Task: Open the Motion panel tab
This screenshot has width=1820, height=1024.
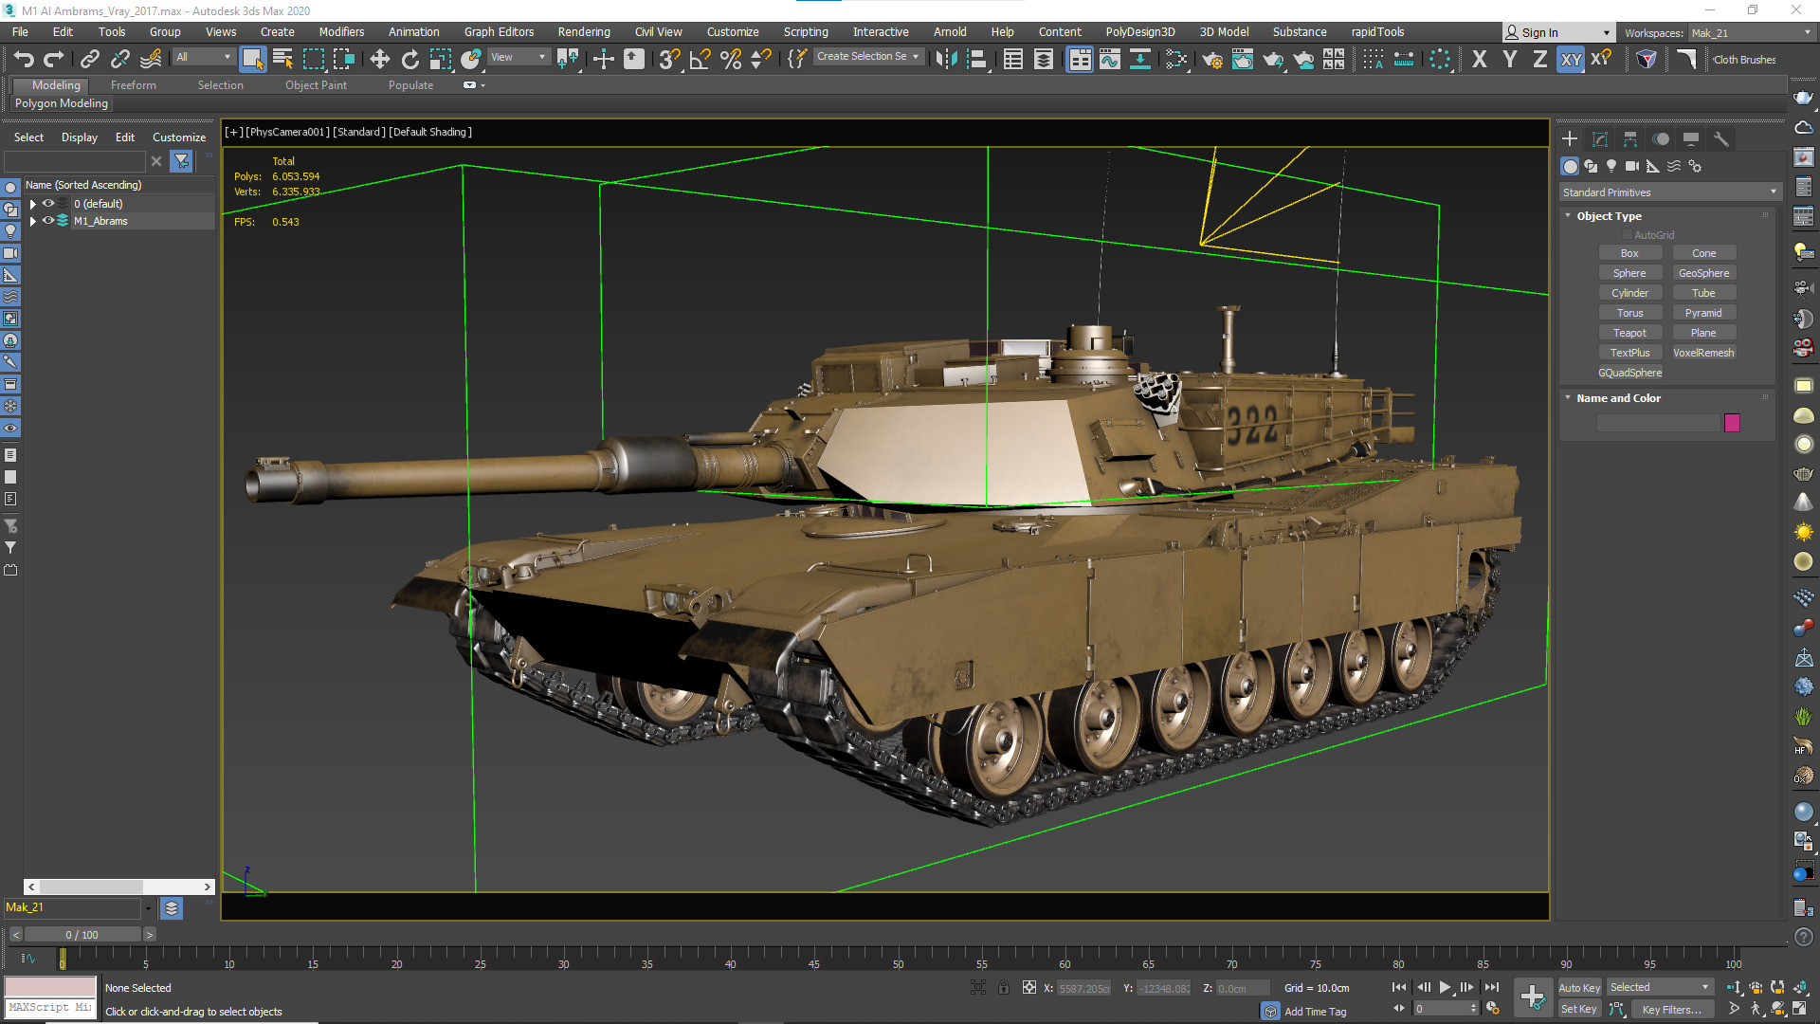Action: pyautogui.click(x=1661, y=138)
